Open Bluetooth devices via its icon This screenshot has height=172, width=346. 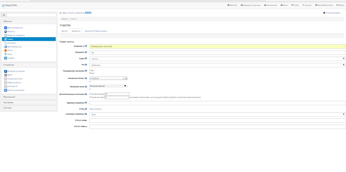point(6,71)
